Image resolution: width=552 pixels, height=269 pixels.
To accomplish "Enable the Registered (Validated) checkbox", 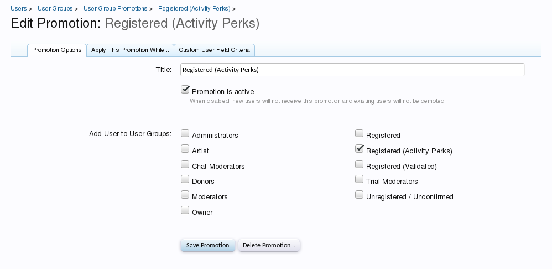I will point(360,164).
